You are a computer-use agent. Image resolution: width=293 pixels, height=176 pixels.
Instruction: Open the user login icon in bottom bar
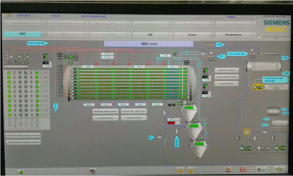228,170
